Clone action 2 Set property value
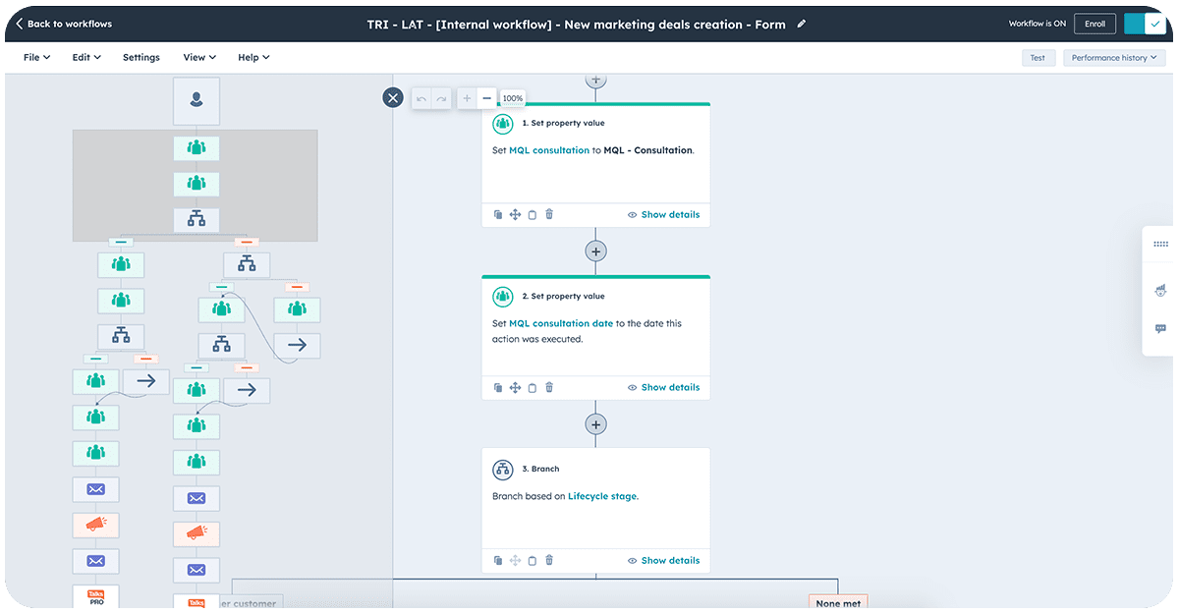1179x614 pixels. click(x=498, y=387)
